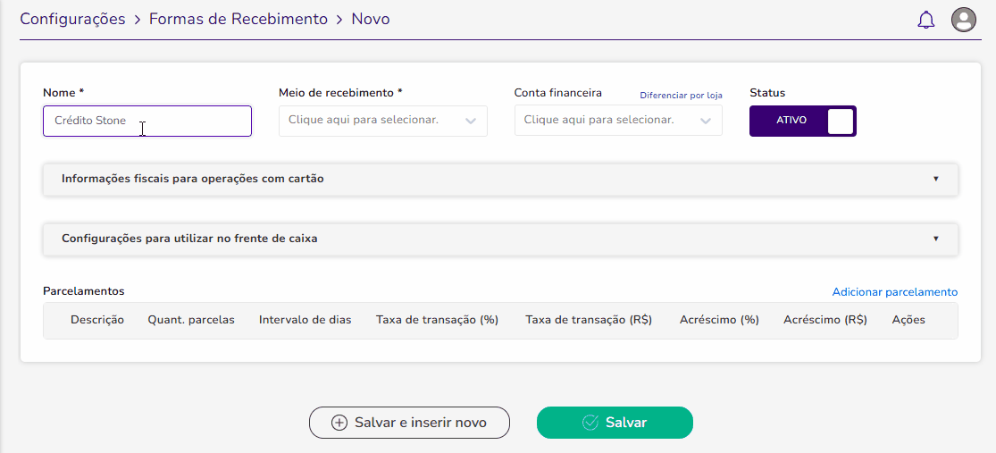Toggle the ATIVO status switch
996x453 pixels.
803,121
